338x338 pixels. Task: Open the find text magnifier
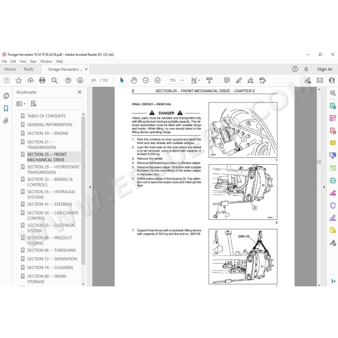coord(54,81)
